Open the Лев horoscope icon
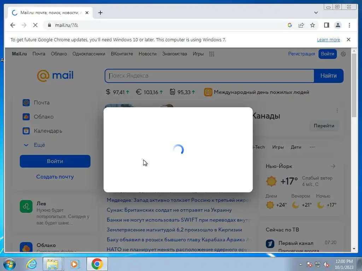 (x=26, y=206)
